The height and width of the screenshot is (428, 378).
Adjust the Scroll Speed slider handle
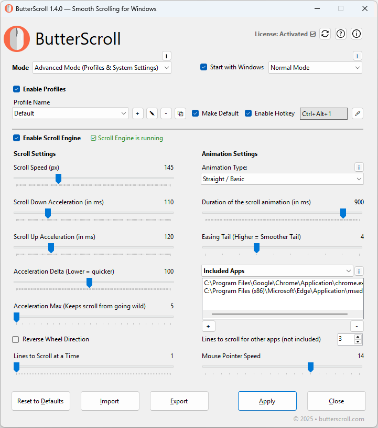(x=58, y=179)
